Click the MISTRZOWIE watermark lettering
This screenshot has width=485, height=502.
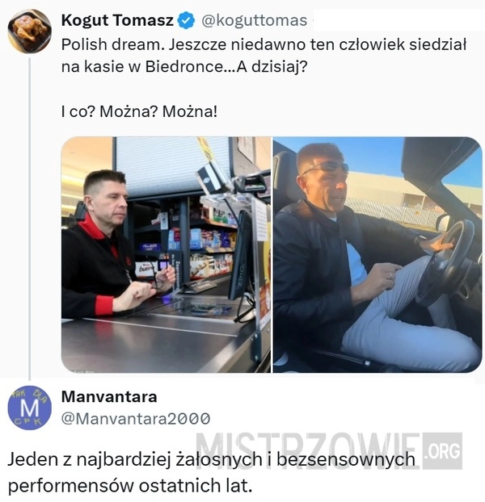(x=308, y=450)
